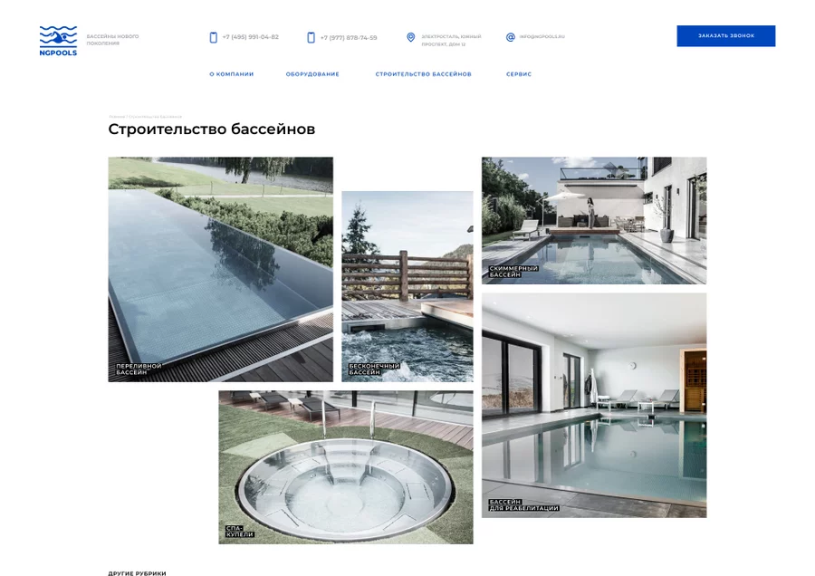Open the Скиммерный бассейн photo tile
Viewport: 815px width, 576px height.
pyautogui.click(x=593, y=220)
